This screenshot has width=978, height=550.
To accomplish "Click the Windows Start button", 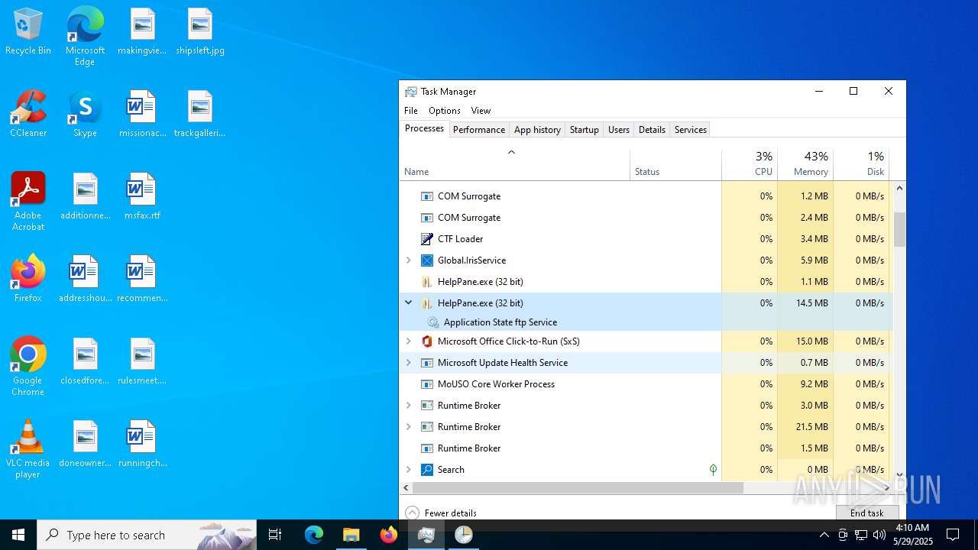I will coord(18,535).
